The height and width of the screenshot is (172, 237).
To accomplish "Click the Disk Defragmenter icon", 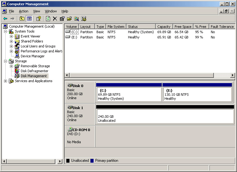I will pos(17,71).
